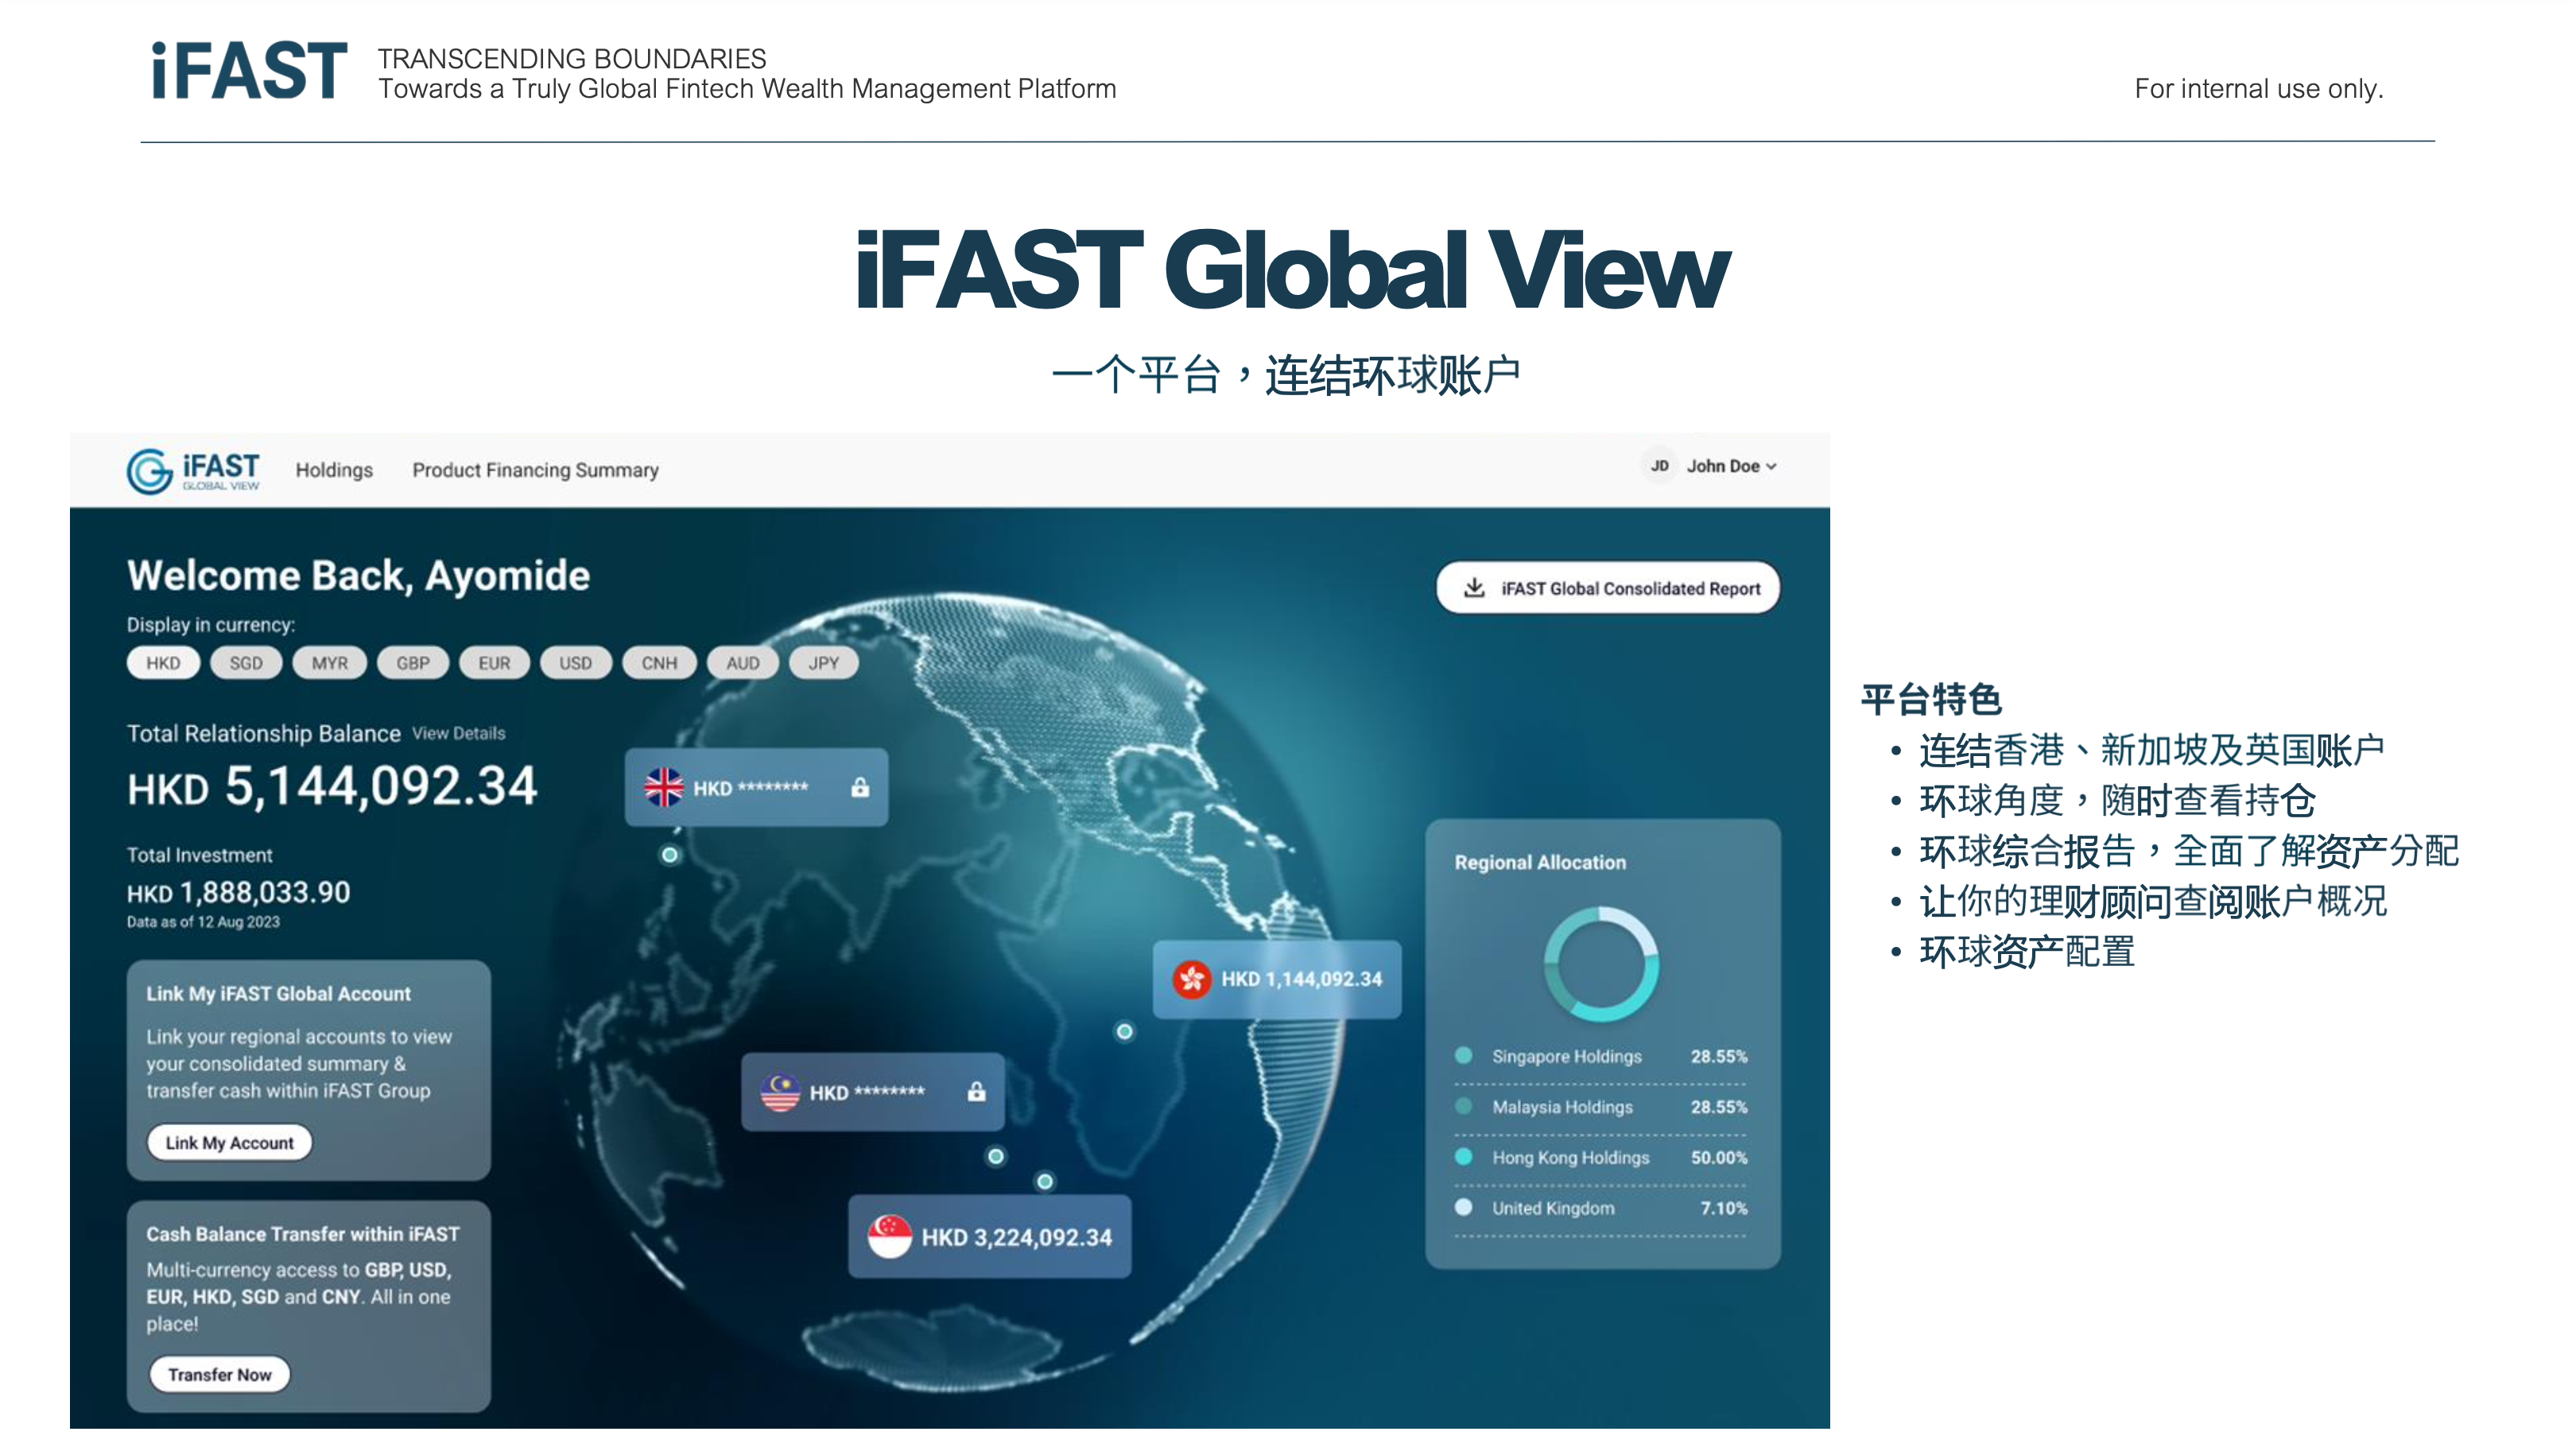
Task: Click the Malaysia flag icon
Action: pos(780,1092)
